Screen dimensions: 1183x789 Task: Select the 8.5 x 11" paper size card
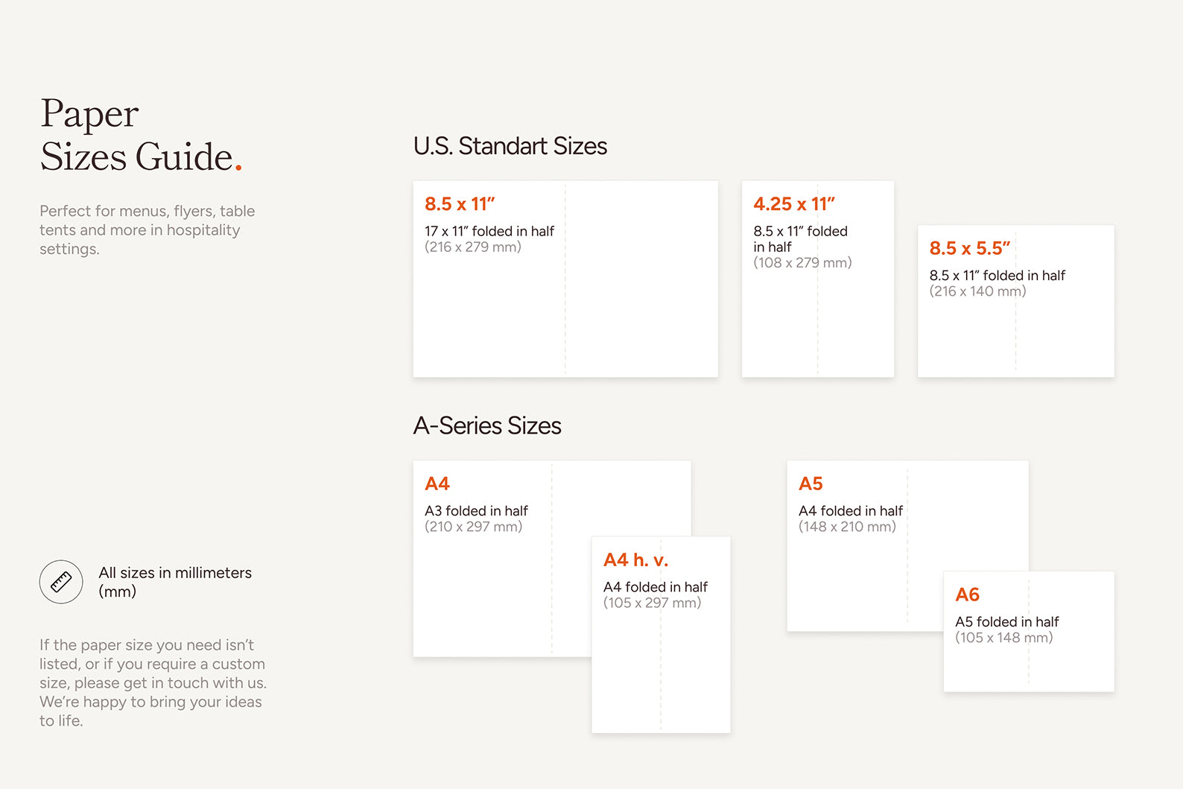coord(565,279)
